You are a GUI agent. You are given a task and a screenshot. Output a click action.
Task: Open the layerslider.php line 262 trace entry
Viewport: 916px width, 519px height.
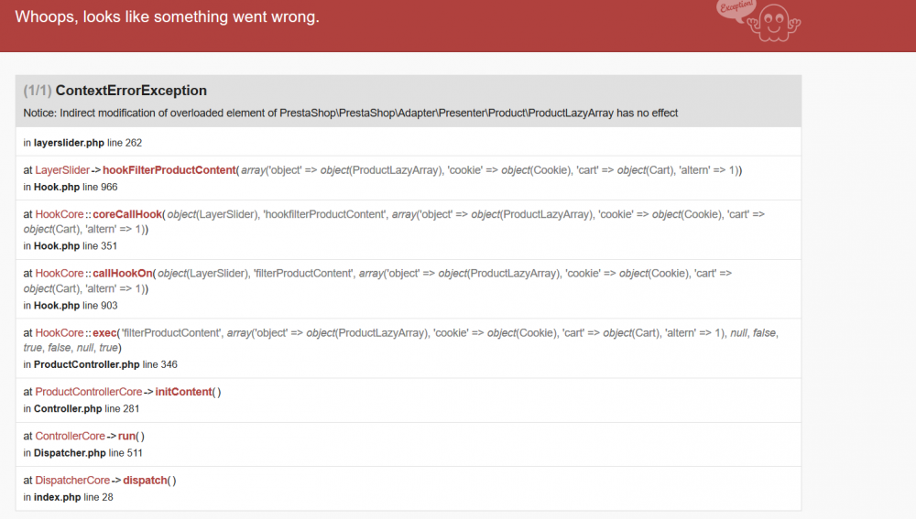[82, 143]
